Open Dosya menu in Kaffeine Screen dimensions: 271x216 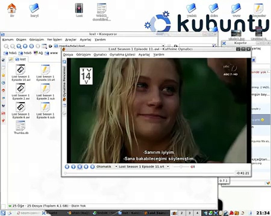click(x=68, y=55)
